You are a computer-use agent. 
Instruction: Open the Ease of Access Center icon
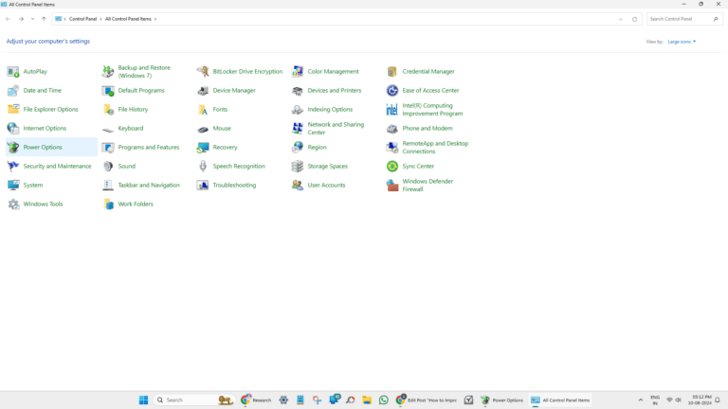point(391,91)
